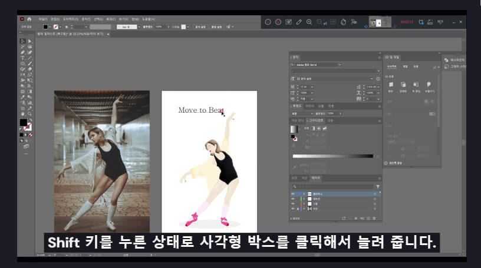Select the Hand tool
Image resolution: width=481 pixels, height=268 pixels.
[x=22, y=113]
